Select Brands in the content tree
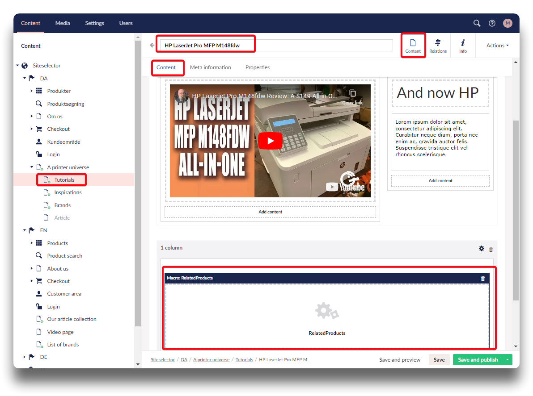Screen dimensions: 533x396 coord(63,205)
